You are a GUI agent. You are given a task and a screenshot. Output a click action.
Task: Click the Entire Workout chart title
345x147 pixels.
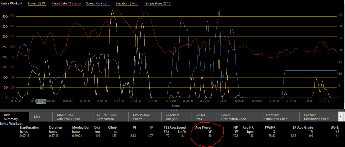pos(12,3)
